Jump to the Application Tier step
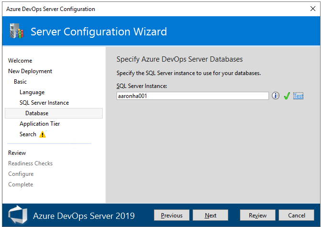Viewport: 322px width, 227px height. 40,124
